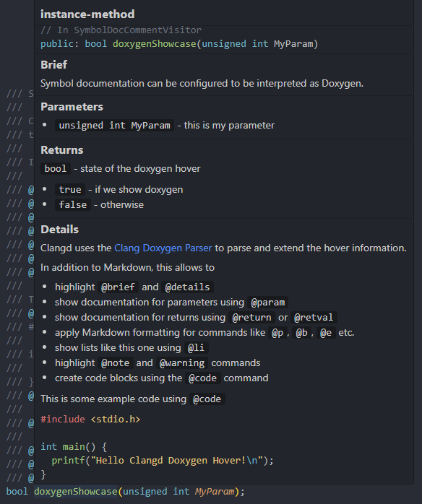Click the @param inline code
Viewport: 422px width, 504px height.
click(x=267, y=302)
